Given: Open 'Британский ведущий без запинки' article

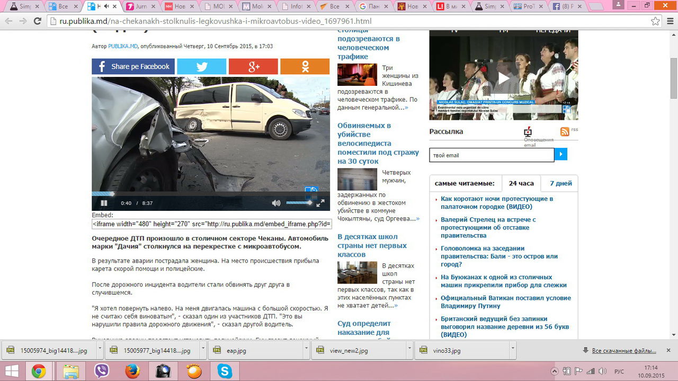Looking at the screenshot, I should point(505,327).
